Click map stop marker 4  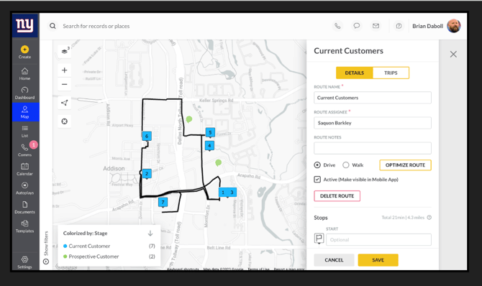(209, 145)
